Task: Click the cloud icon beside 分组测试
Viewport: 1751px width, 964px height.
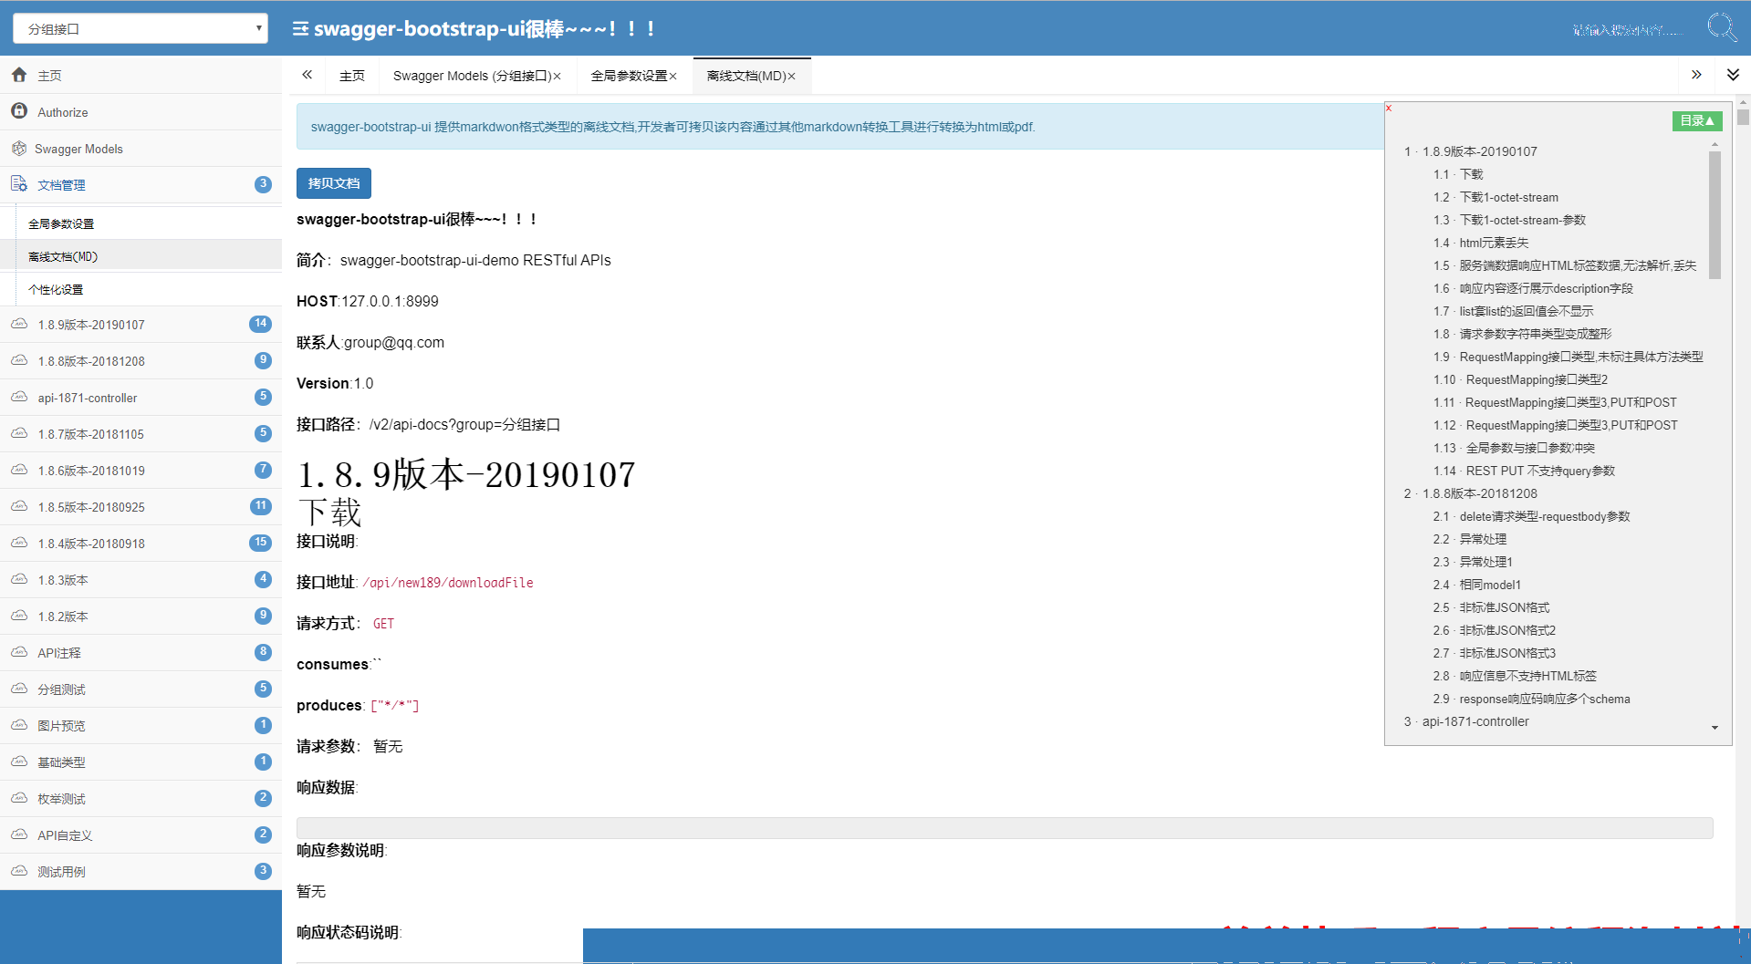Action: (x=19, y=689)
